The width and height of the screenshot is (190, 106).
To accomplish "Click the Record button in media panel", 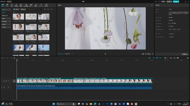I will (23, 9).
